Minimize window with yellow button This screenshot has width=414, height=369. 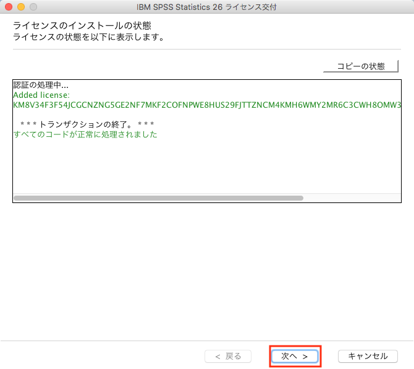click(21, 7)
